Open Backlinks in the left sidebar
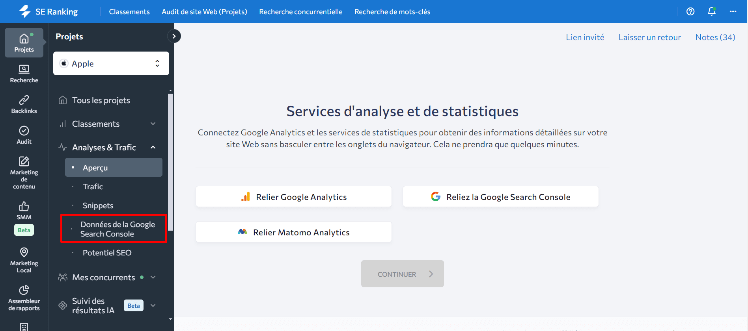Image resolution: width=748 pixels, height=331 pixels. tap(24, 105)
